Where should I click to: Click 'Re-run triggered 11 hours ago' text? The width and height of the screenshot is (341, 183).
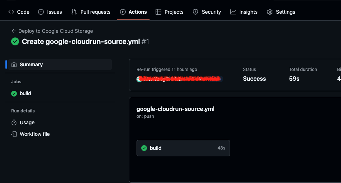[x=167, y=70]
